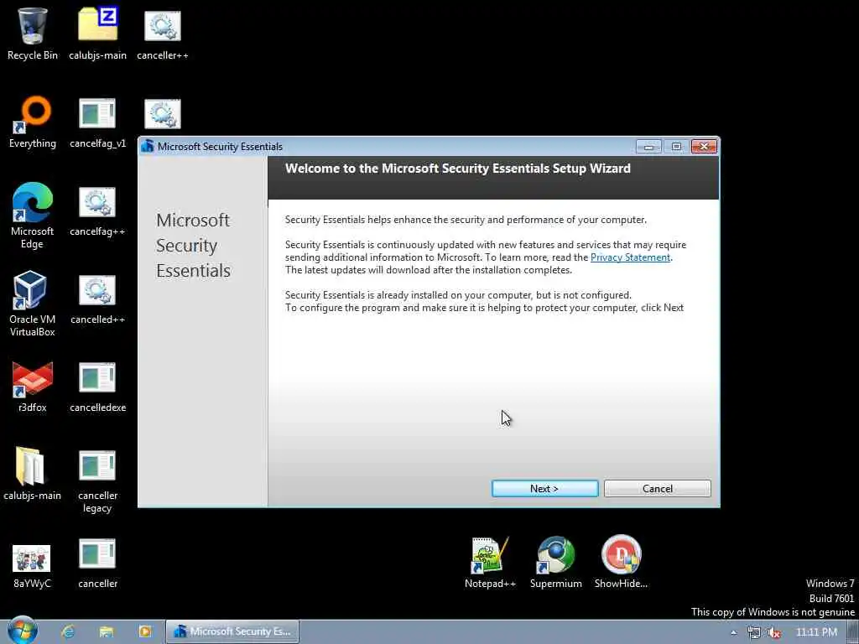Launch Windows Media Player from taskbar
Image resolution: width=859 pixels, height=644 pixels.
[x=145, y=632]
